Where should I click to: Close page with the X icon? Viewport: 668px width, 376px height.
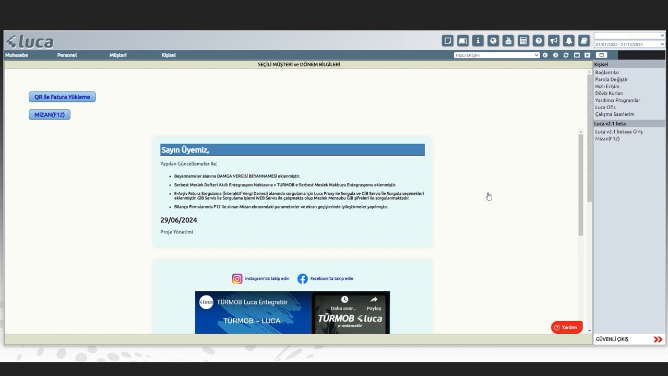pos(587,55)
